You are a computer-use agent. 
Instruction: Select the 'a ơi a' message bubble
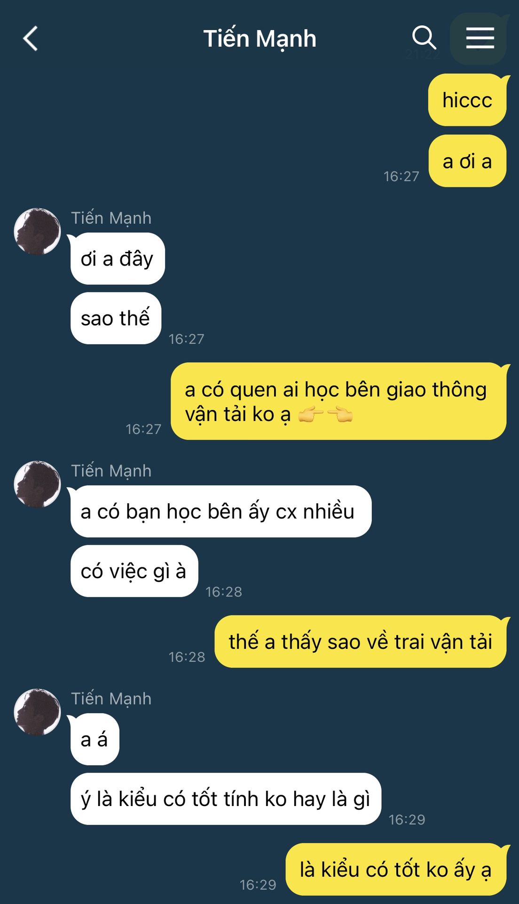click(467, 161)
